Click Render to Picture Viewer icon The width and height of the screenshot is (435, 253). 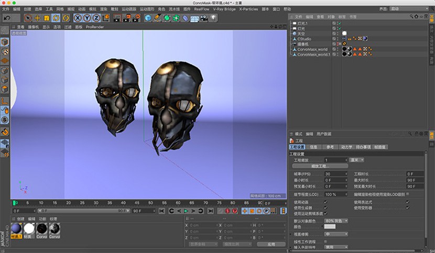click(x=126, y=18)
